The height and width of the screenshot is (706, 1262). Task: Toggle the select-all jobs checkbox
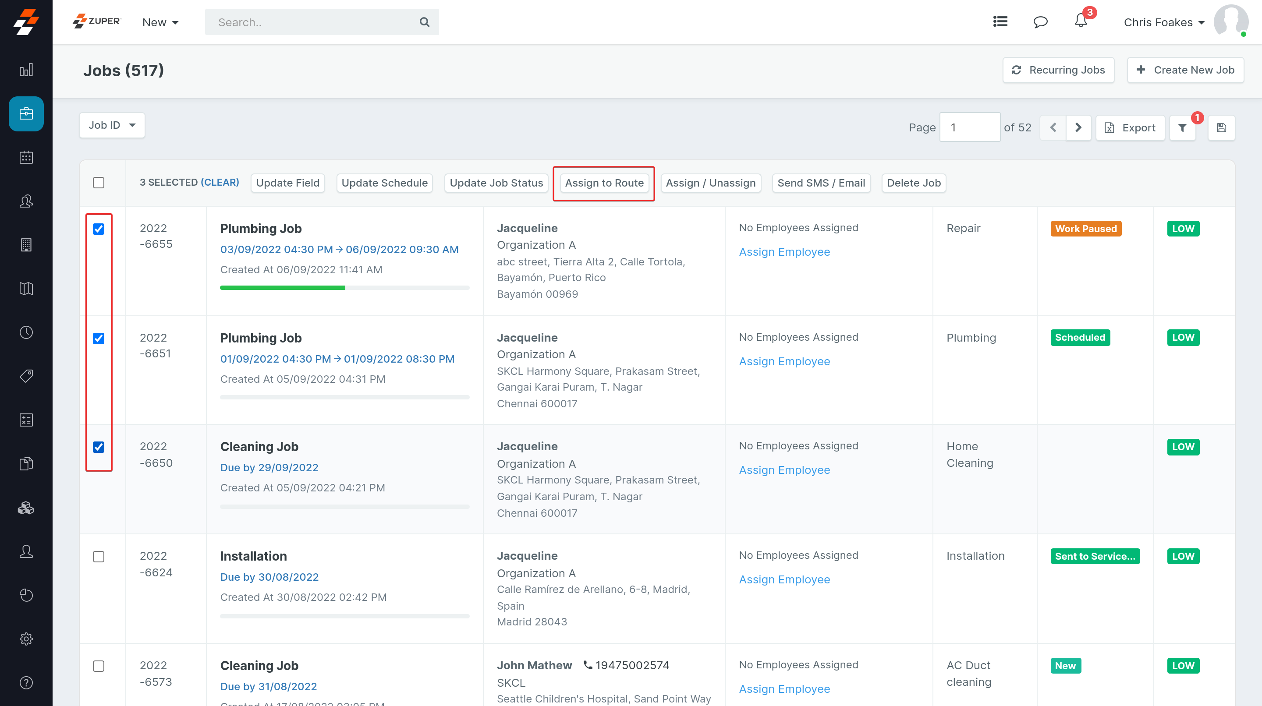pyautogui.click(x=99, y=183)
